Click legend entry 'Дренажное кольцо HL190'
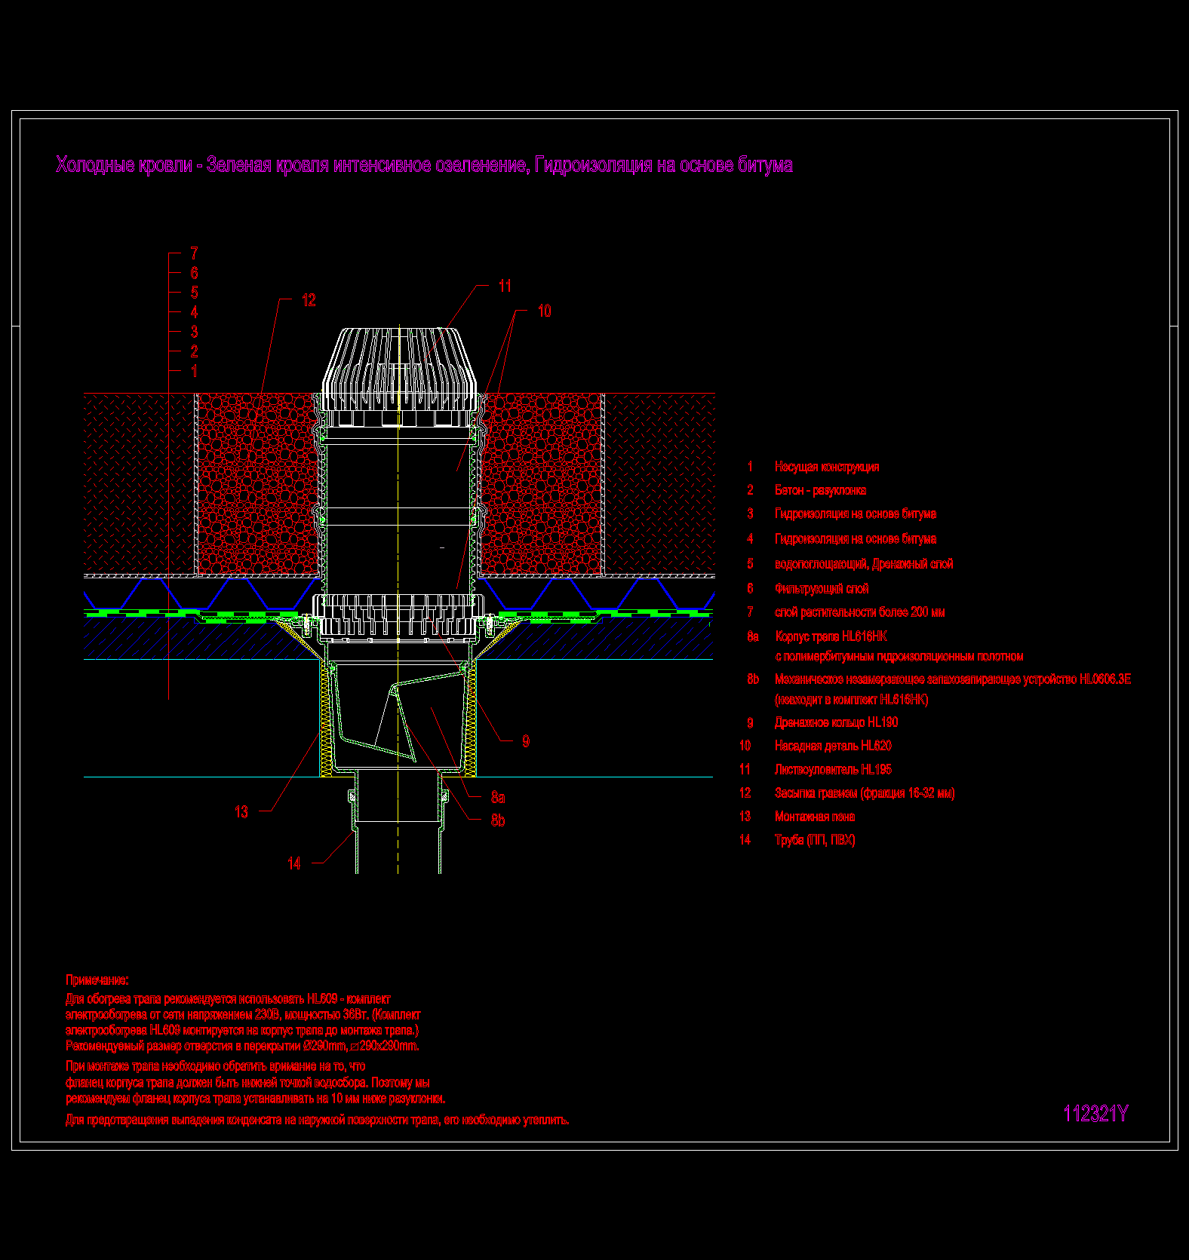Viewport: 1189px width, 1260px height. pyautogui.click(x=836, y=722)
